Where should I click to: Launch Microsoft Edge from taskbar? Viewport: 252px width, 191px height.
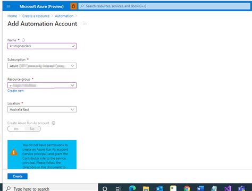coord(132,188)
